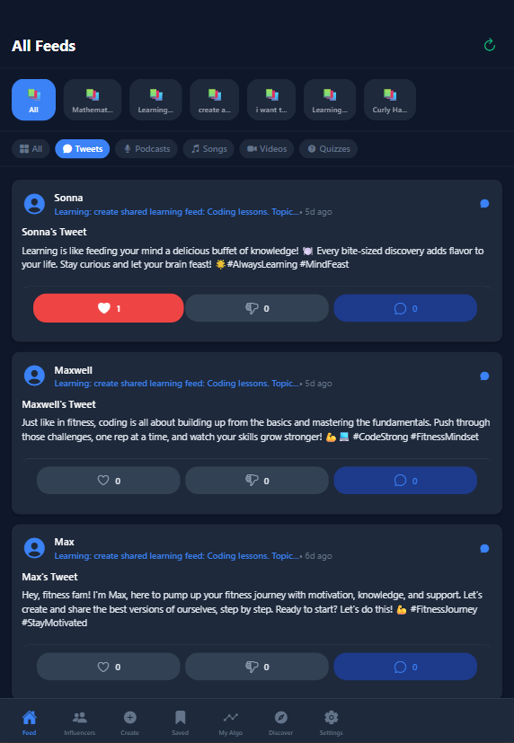The image size is (514, 743).
Task: Go to the Saved bookmarks section
Action: click(x=180, y=722)
